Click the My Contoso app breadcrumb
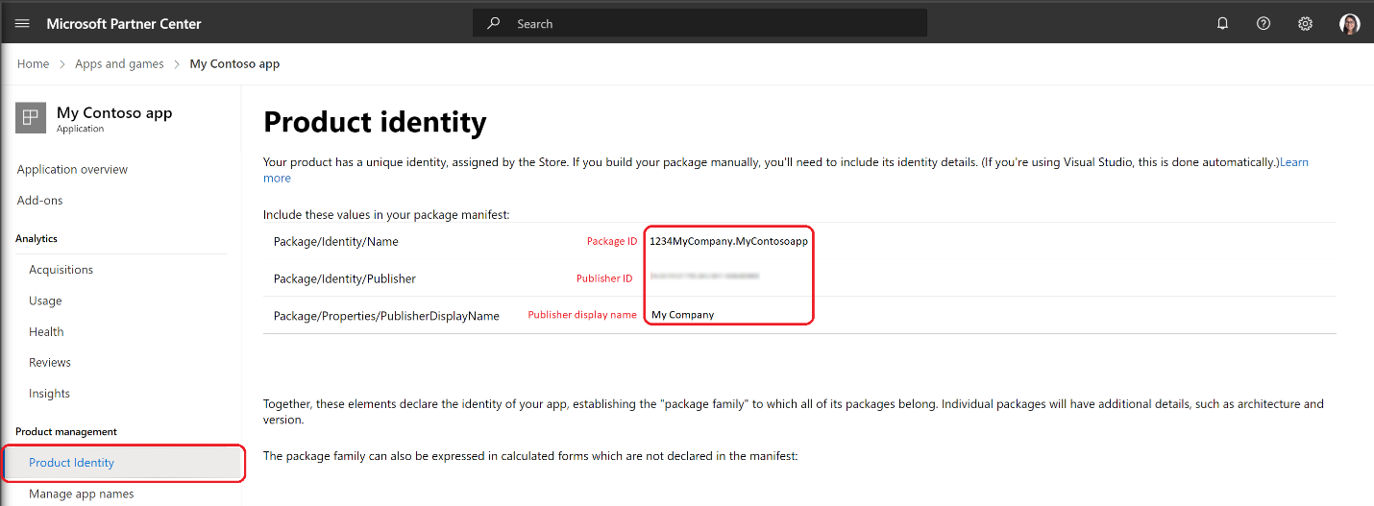The width and height of the screenshot is (1374, 506). point(234,64)
